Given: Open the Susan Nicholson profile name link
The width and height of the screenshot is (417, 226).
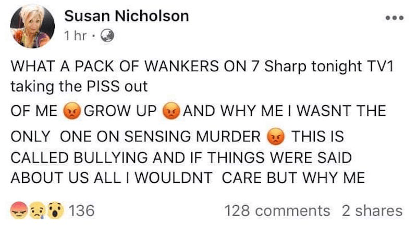Looking at the screenshot, I should coord(126,16).
